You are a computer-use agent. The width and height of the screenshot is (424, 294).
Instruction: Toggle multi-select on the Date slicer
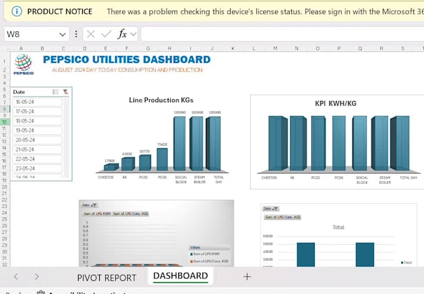pos(55,92)
